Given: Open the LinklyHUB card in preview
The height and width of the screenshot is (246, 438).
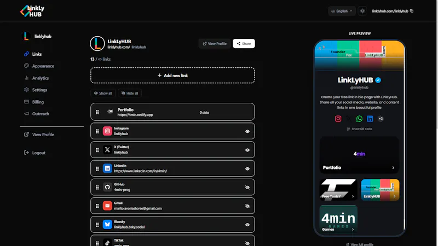Looking at the screenshot, I should pyautogui.click(x=380, y=190).
